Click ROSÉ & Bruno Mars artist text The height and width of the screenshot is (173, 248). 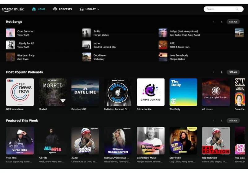point(179,47)
